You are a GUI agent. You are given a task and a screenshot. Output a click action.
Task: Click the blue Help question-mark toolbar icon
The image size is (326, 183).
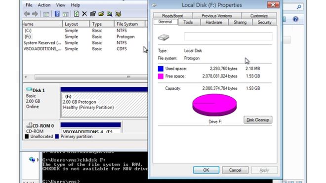(57, 14)
